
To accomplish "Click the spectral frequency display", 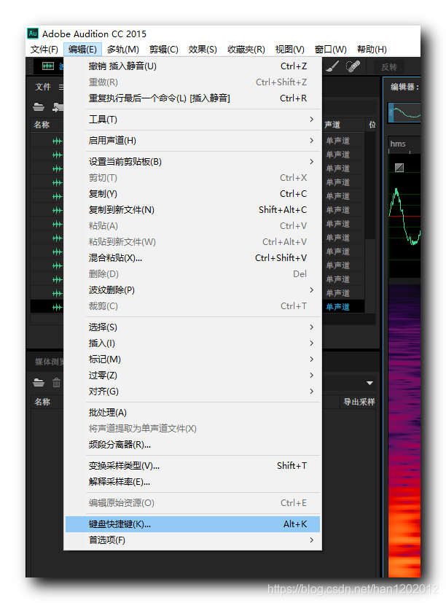I will pyautogui.click(x=404, y=431).
